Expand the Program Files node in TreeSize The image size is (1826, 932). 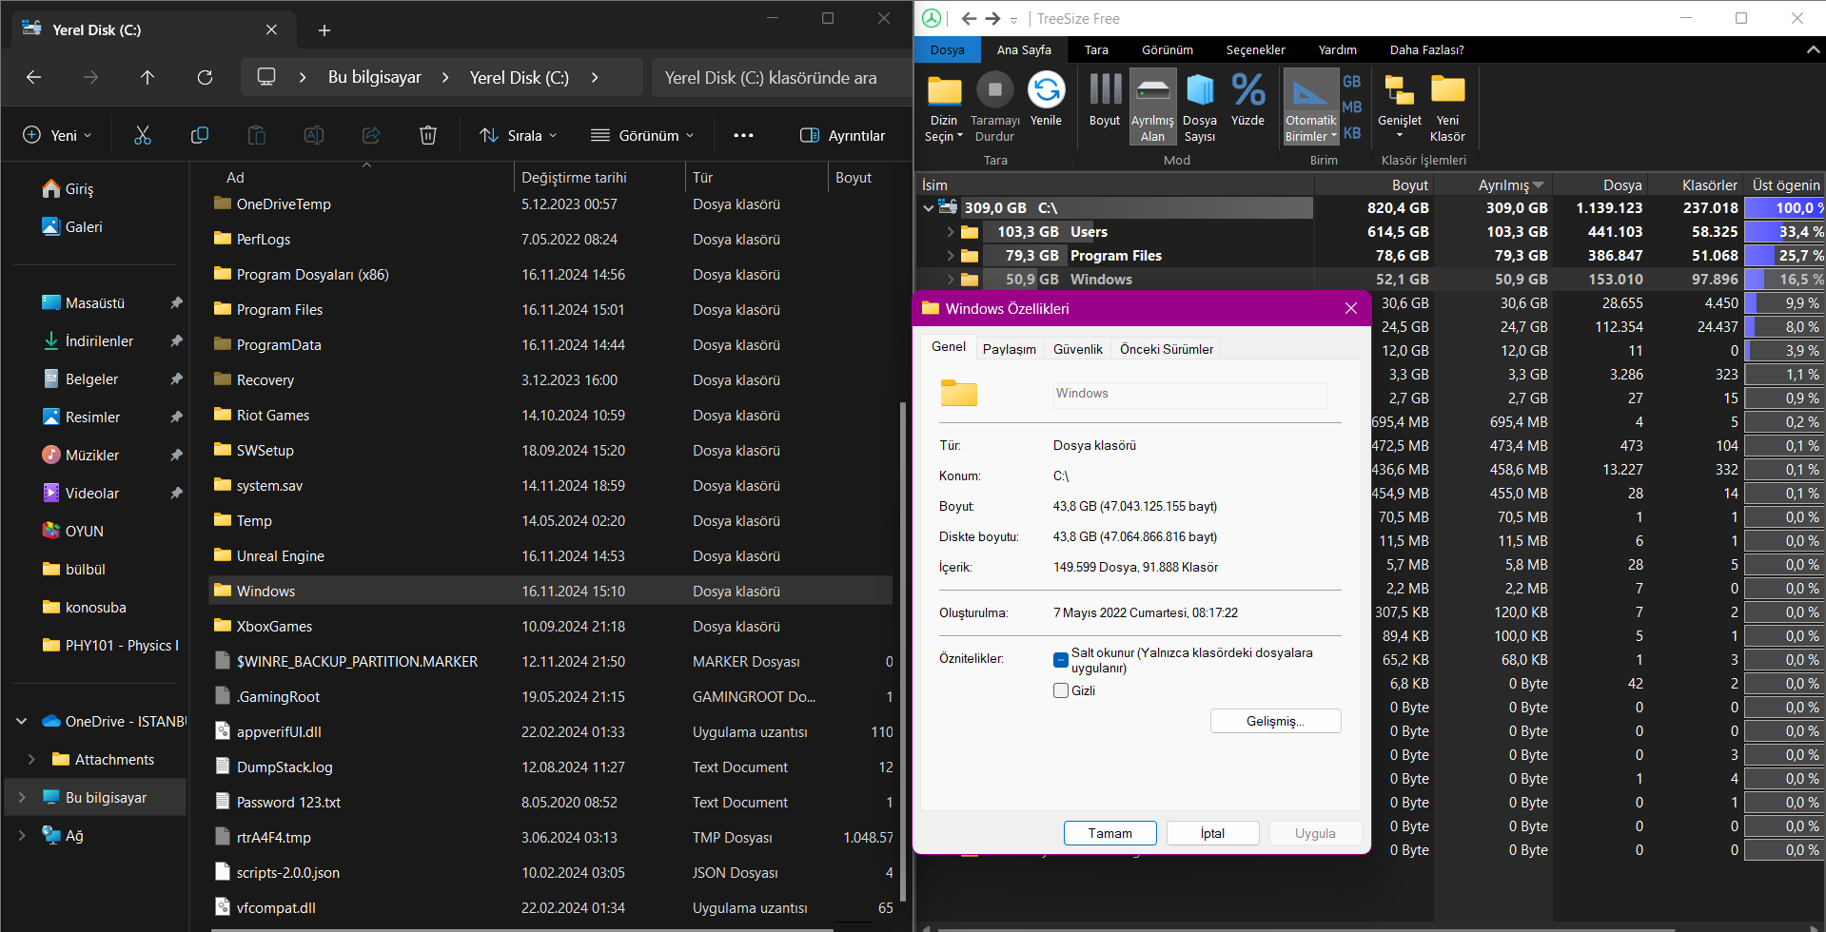point(950,255)
